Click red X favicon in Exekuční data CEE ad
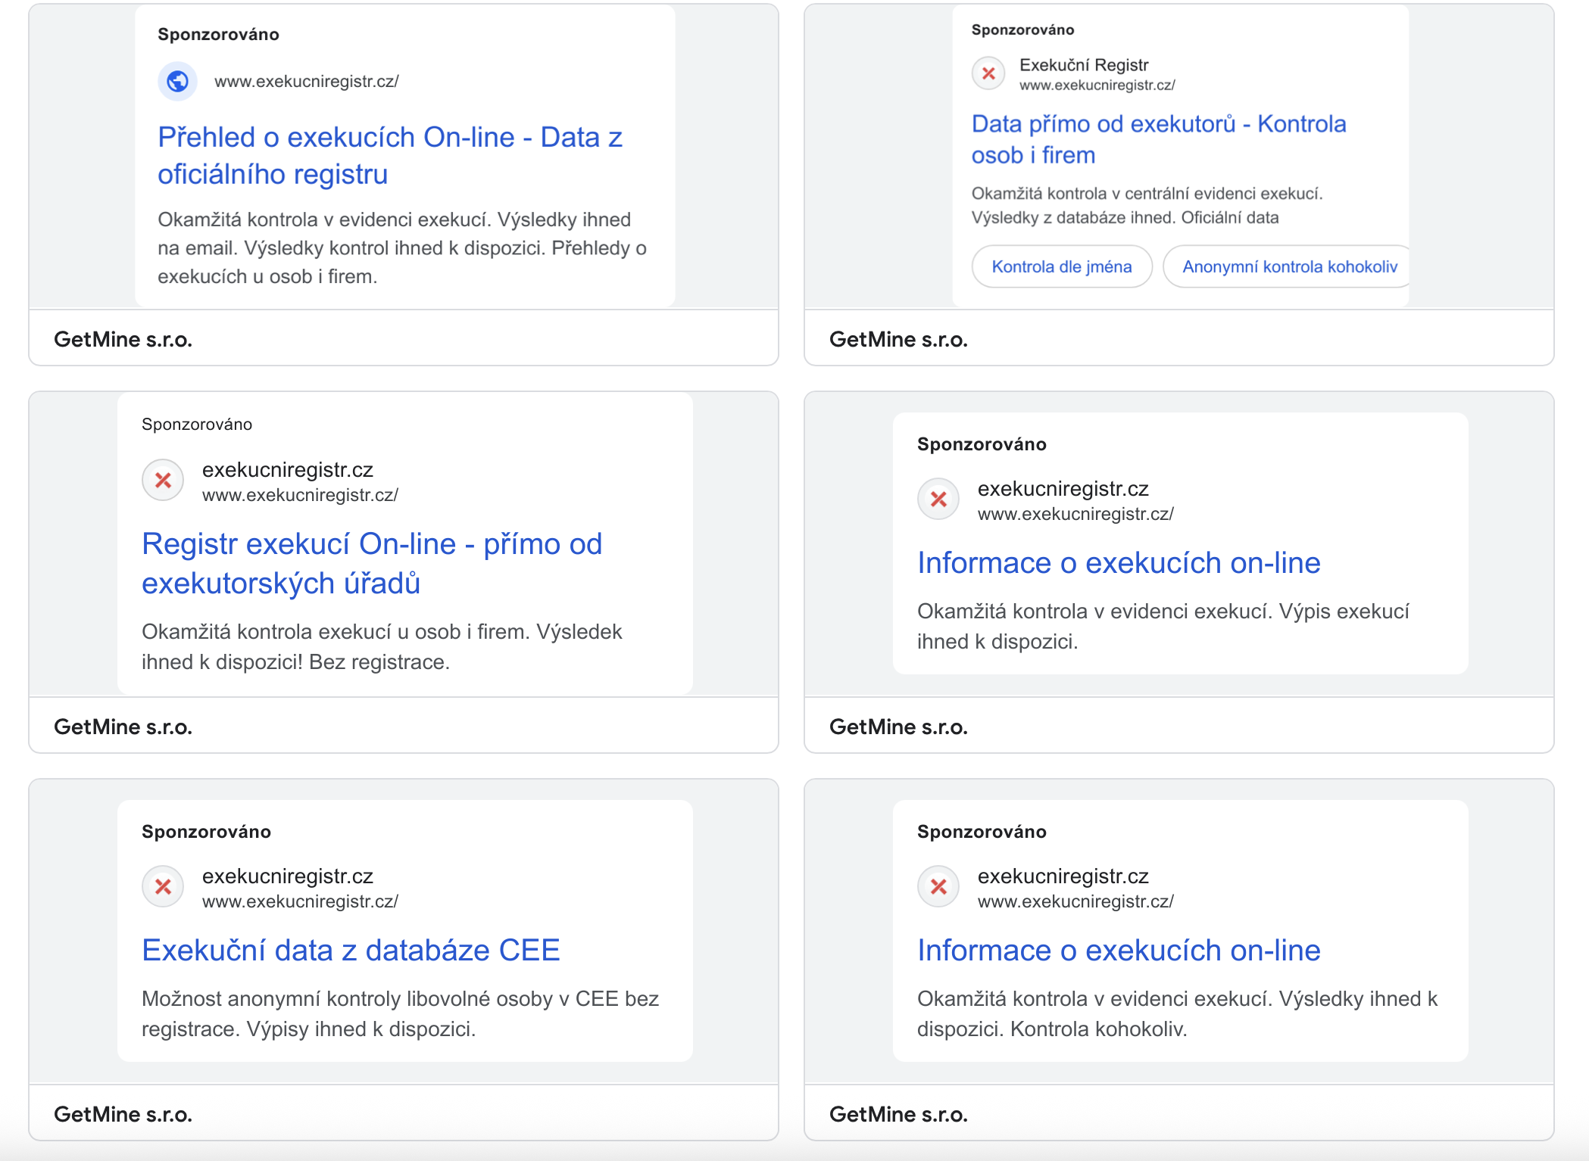 [x=163, y=887]
